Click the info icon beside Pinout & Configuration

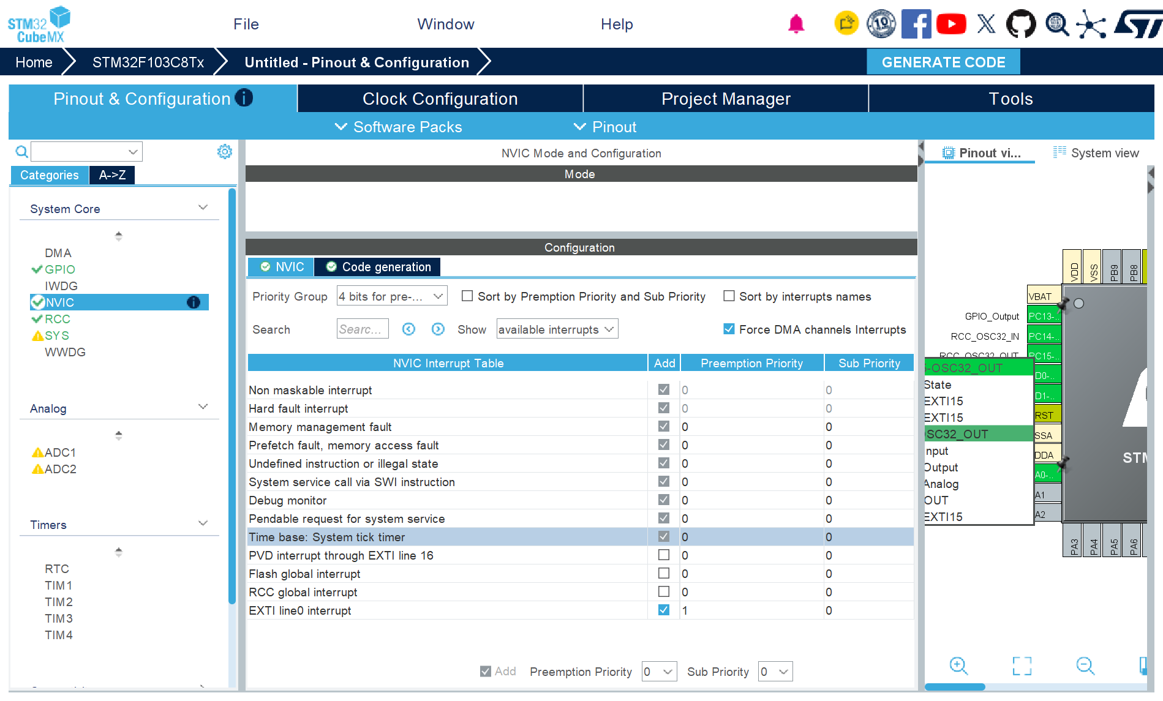click(244, 98)
